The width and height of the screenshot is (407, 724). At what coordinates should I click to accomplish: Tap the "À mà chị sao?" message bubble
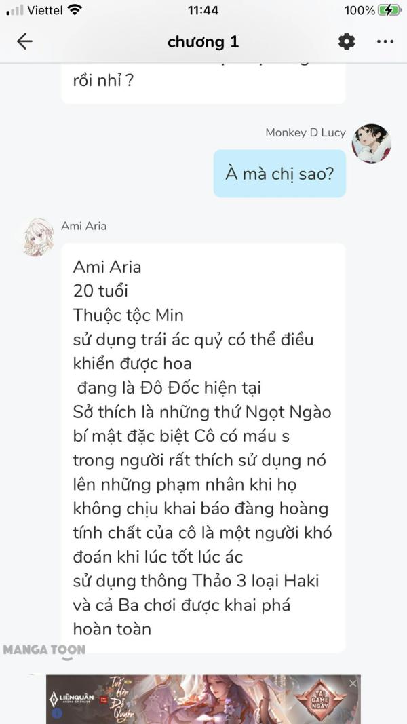[279, 174]
